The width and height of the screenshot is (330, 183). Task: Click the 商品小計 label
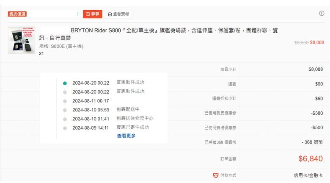click(228, 69)
